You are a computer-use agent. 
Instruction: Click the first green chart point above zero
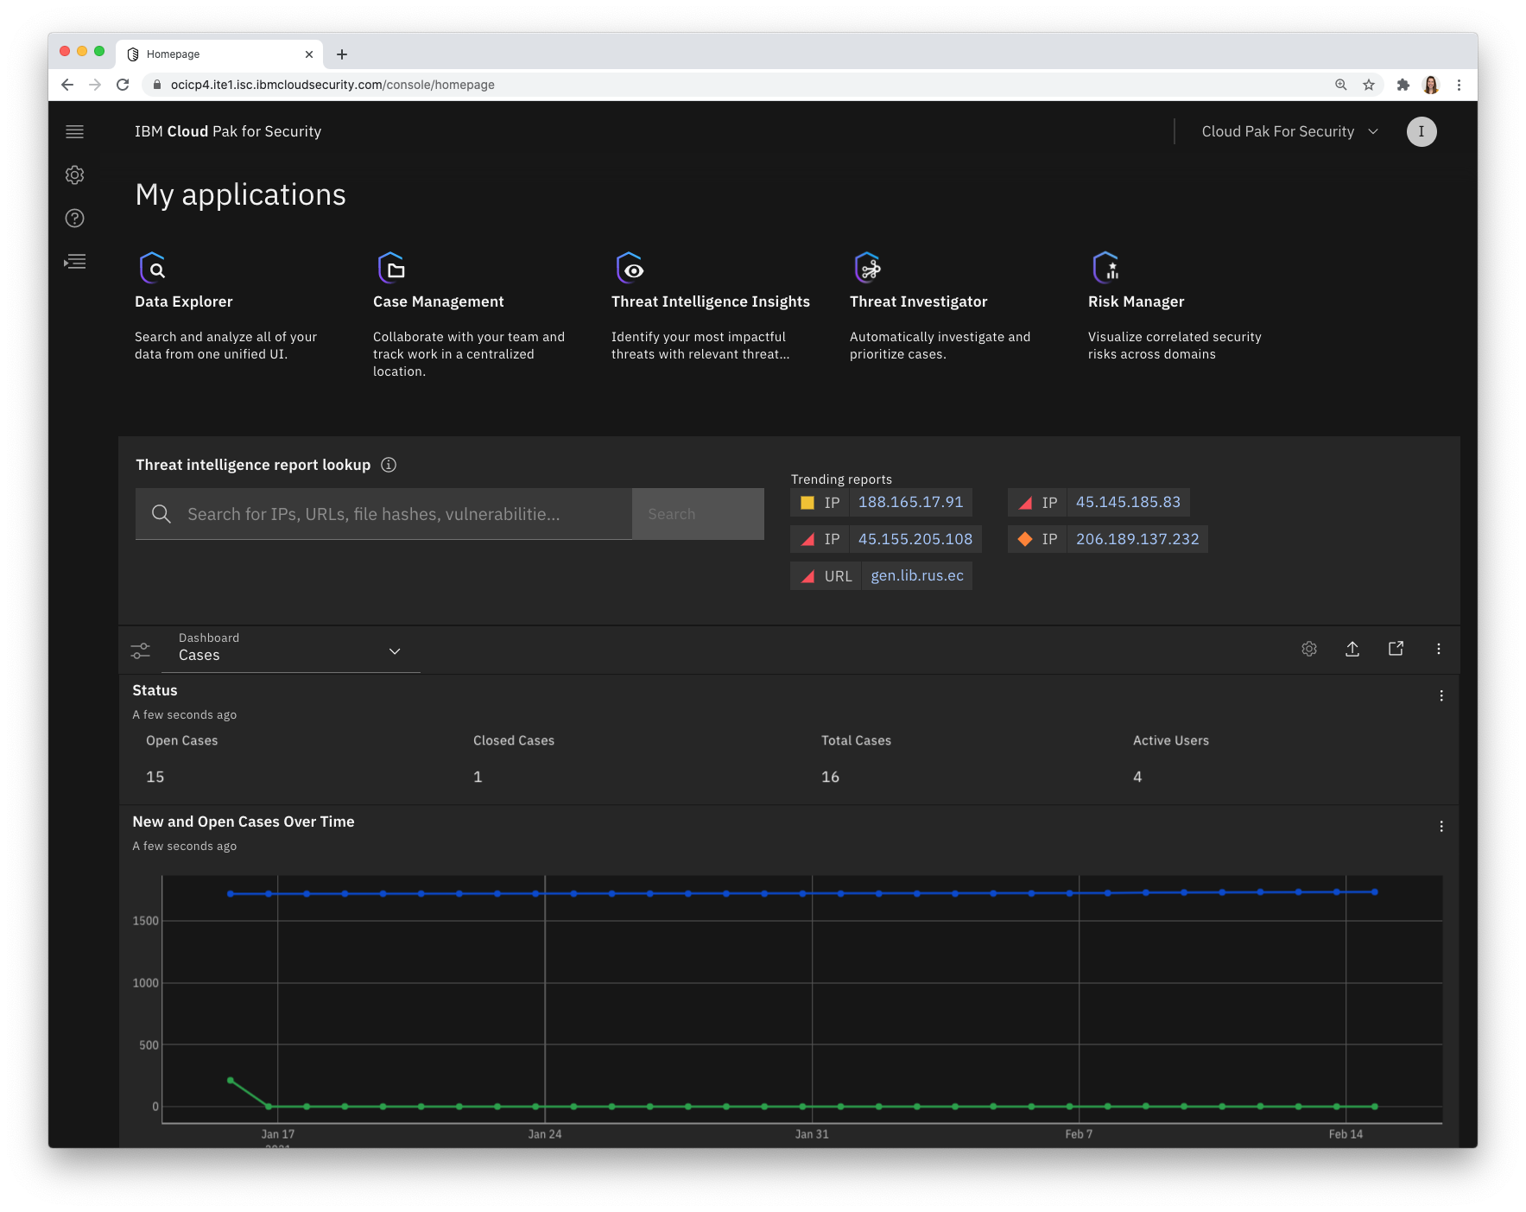click(x=231, y=1080)
